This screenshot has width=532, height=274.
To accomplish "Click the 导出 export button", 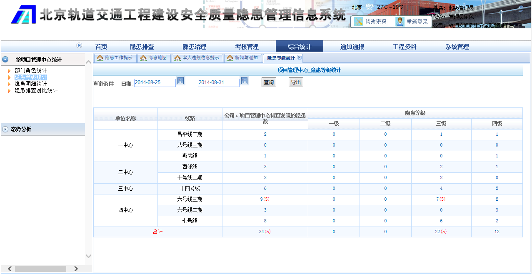I will coord(296,82).
